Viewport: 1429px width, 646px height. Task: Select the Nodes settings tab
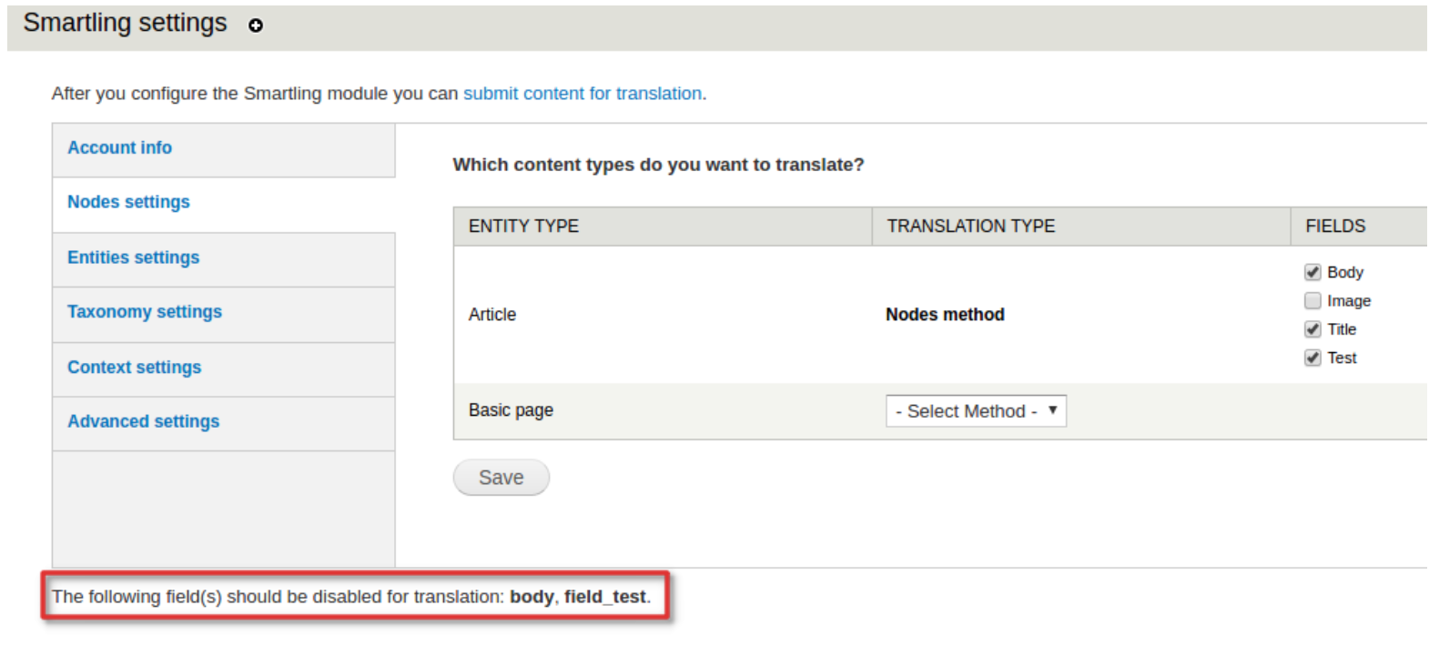tap(128, 202)
